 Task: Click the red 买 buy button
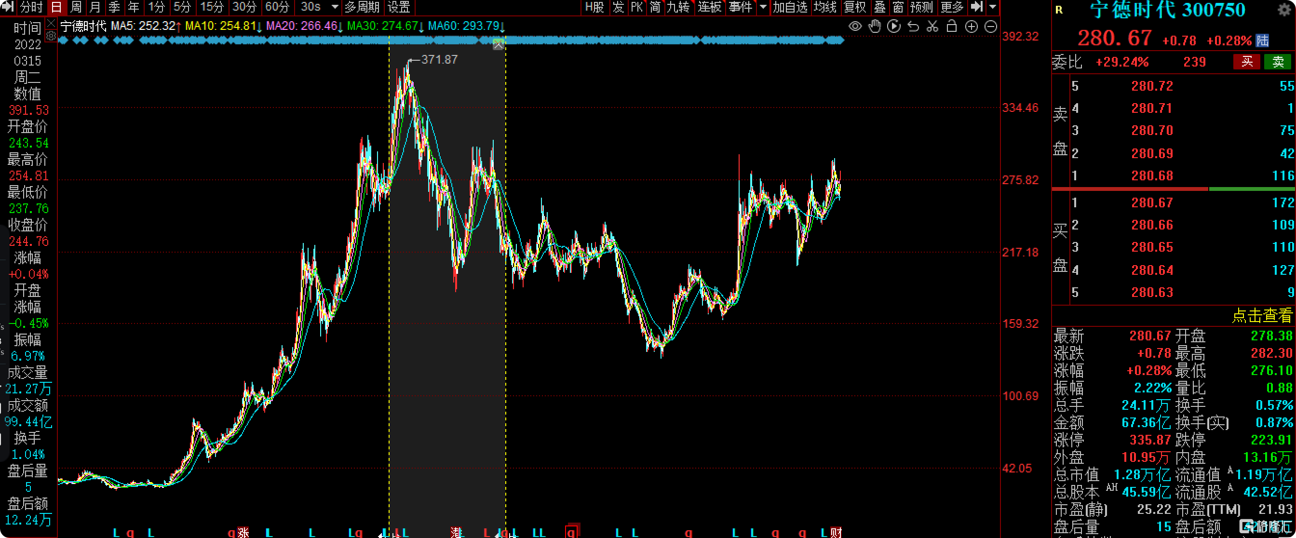[x=1247, y=62]
